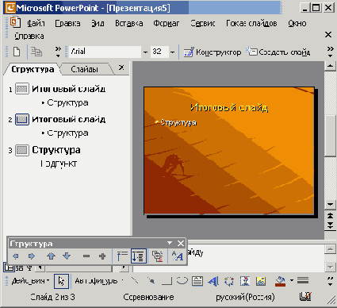337x308 pixels.
Task: Click the Конструктор button
Action: click(x=213, y=52)
